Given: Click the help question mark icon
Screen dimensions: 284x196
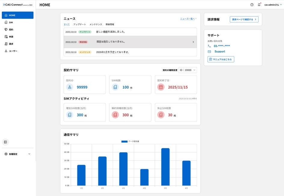Looking at the screenshot, I should [x=252, y=5].
